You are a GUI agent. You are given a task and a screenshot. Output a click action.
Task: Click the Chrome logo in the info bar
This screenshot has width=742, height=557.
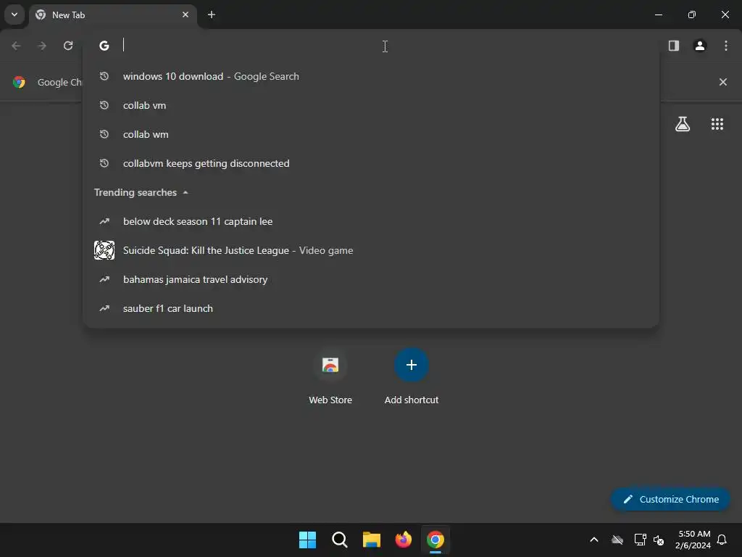click(x=19, y=82)
